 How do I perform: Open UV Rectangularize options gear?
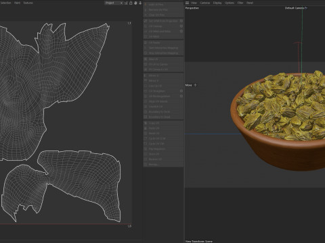pyautogui.click(x=181, y=97)
